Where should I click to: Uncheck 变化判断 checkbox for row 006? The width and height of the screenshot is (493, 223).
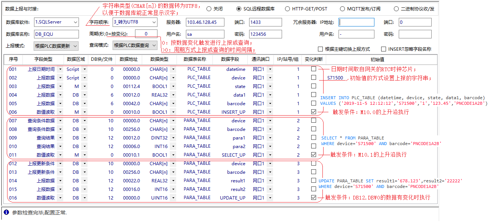[x=313, y=112]
